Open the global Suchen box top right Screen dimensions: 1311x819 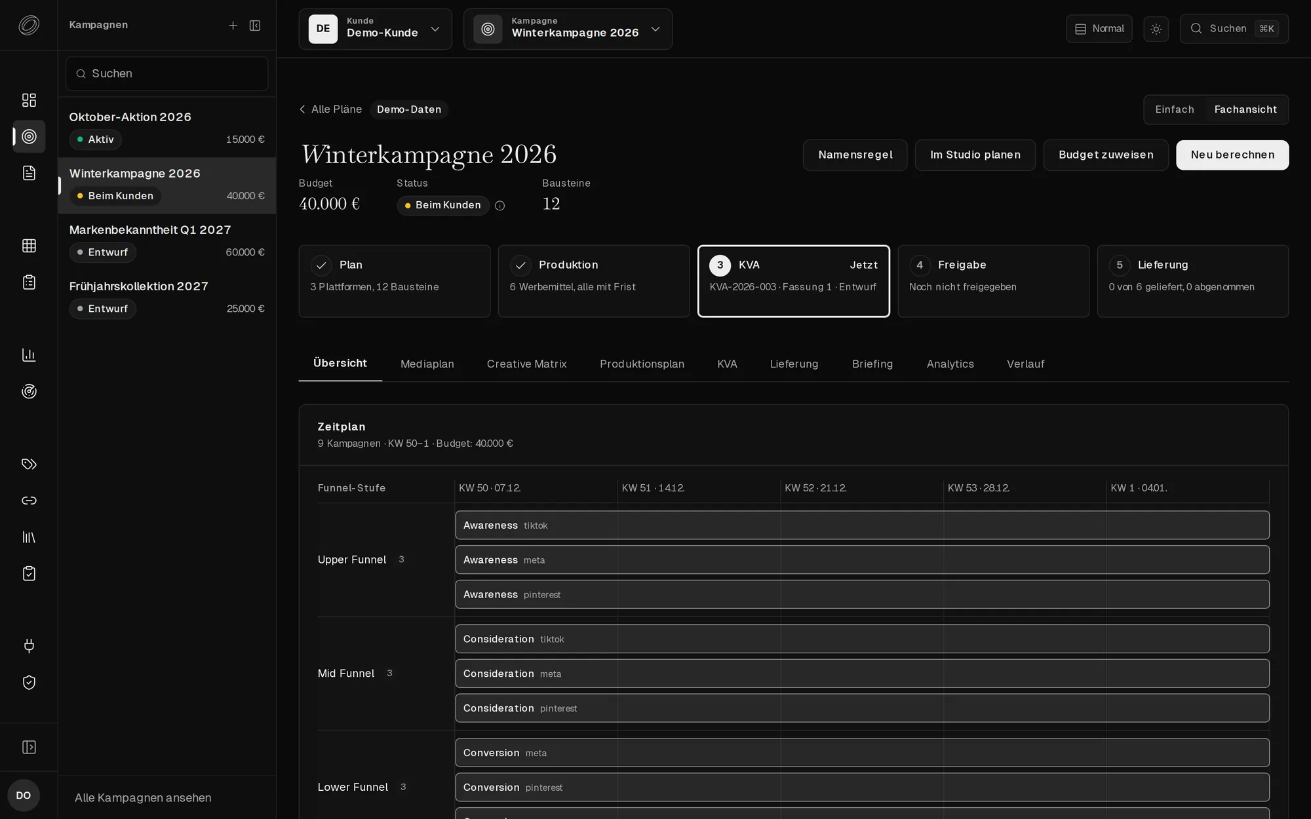pyautogui.click(x=1234, y=29)
